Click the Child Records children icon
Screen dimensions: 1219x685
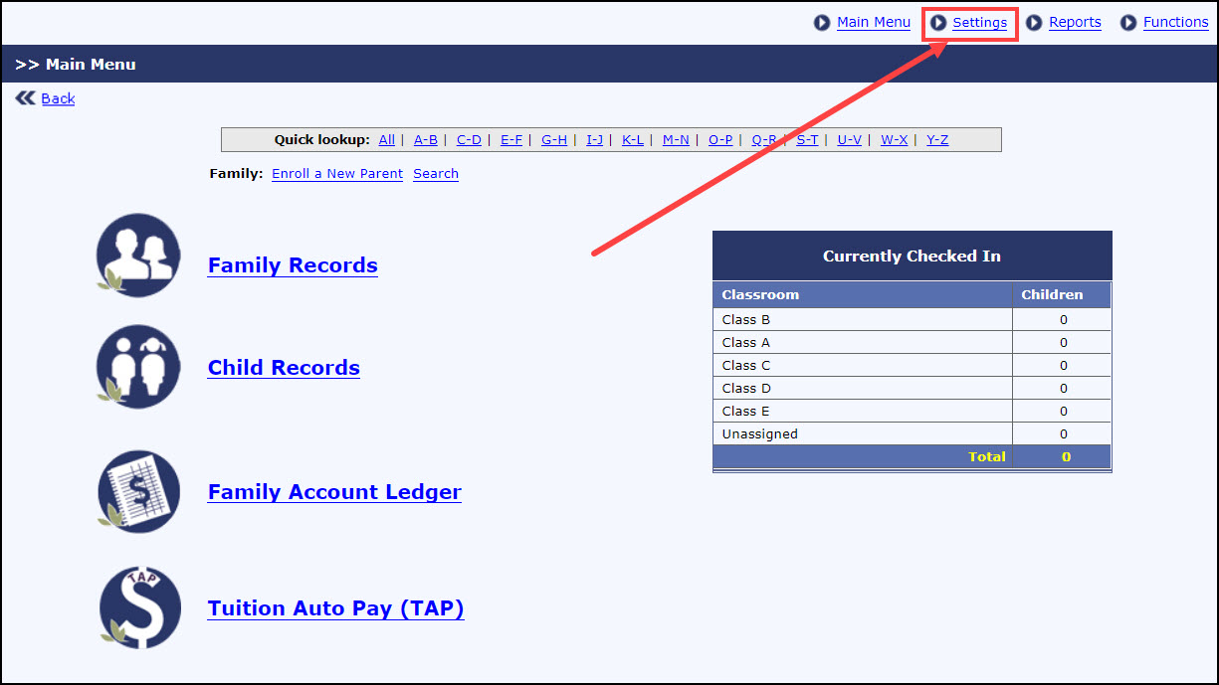click(x=139, y=366)
